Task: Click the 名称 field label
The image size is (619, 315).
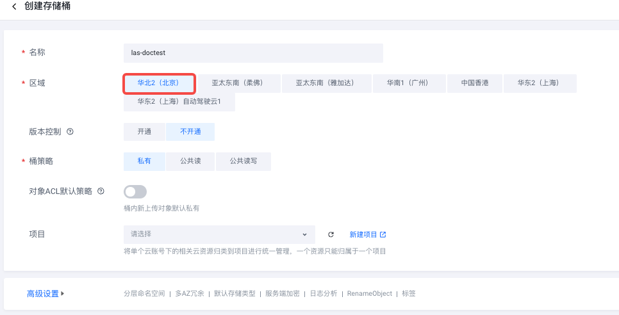Action: (37, 52)
